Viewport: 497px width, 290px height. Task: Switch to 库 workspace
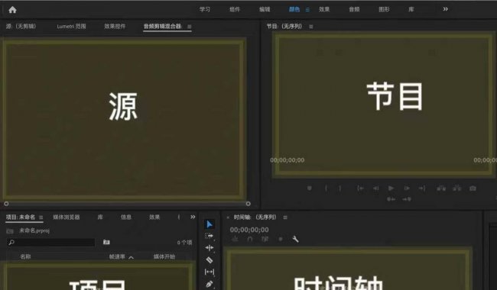(411, 9)
